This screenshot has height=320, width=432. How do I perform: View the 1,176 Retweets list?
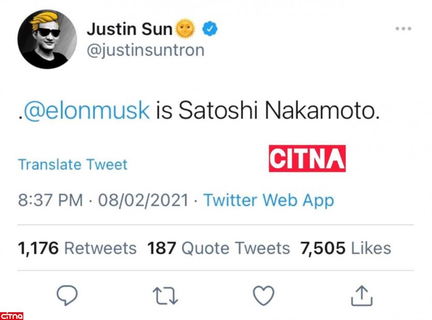(x=77, y=249)
